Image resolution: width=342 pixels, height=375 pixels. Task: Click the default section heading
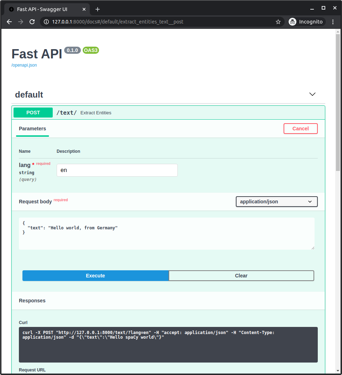coord(29,95)
